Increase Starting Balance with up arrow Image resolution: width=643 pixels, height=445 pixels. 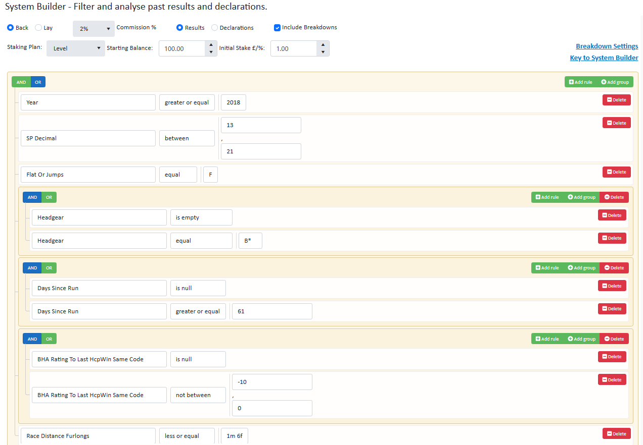pyautogui.click(x=211, y=45)
